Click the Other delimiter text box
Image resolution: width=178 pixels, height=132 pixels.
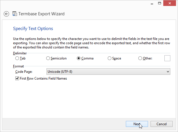[167, 58]
